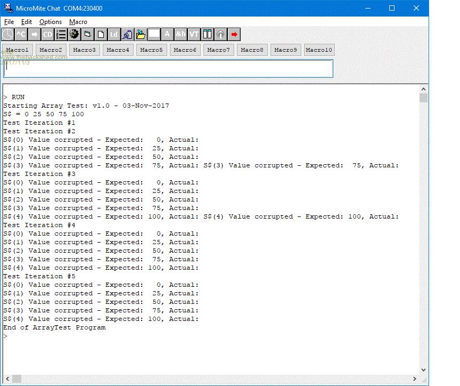460x386 pixels.
Task: Click the Ld load toolbar button
Action: [114, 35]
